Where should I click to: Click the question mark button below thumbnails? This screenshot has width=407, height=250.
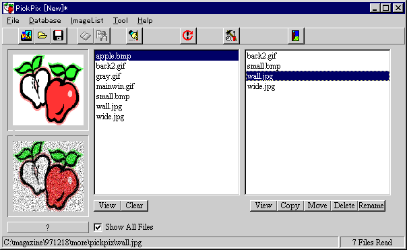(48, 227)
